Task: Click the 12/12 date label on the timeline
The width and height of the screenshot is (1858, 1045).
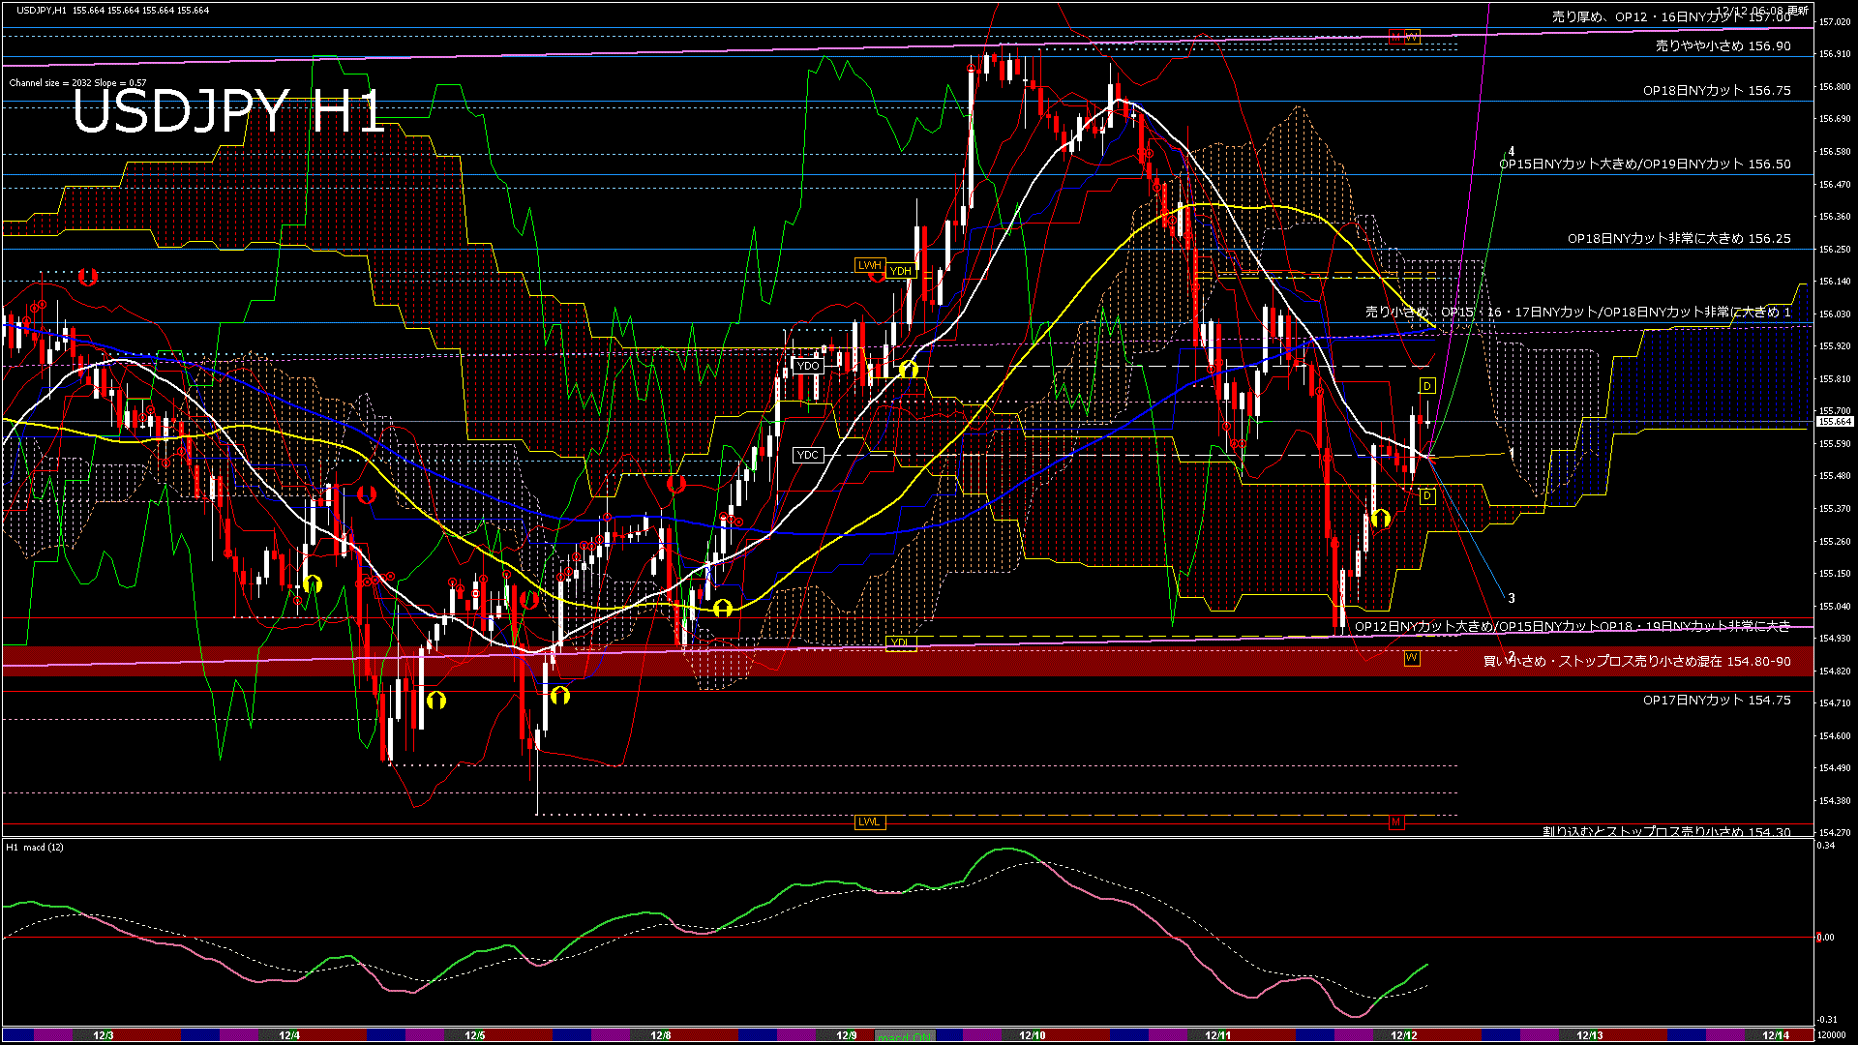Action: pyautogui.click(x=1403, y=1035)
